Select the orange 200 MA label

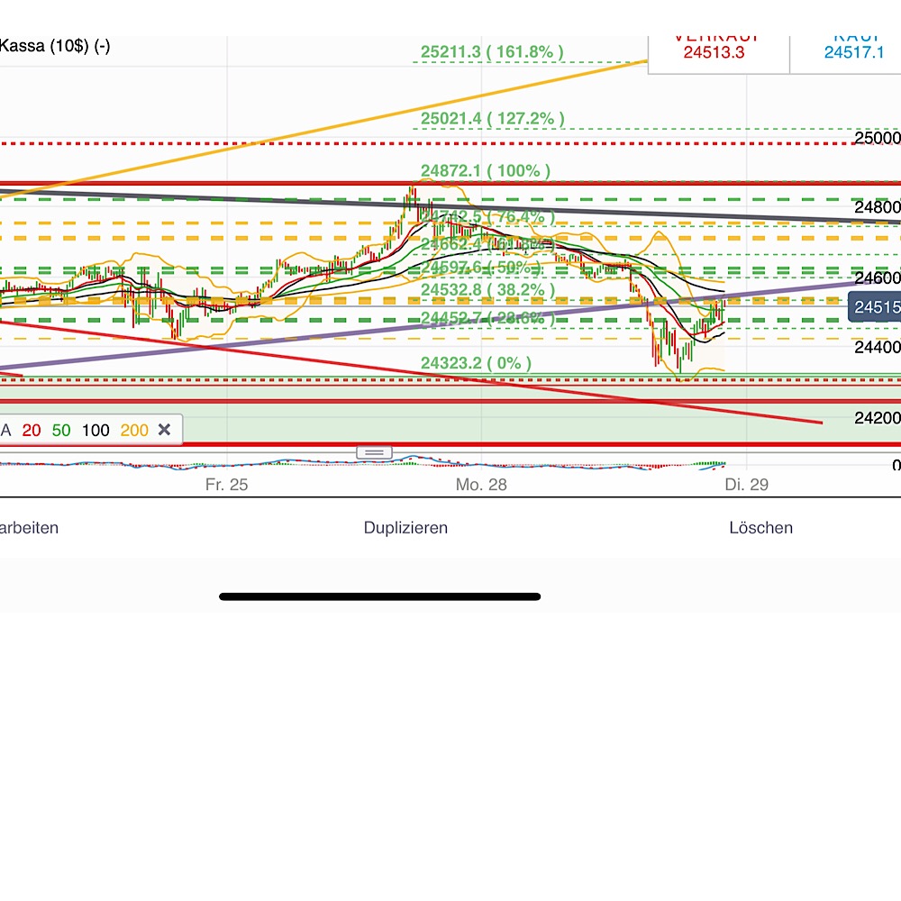tap(136, 431)
